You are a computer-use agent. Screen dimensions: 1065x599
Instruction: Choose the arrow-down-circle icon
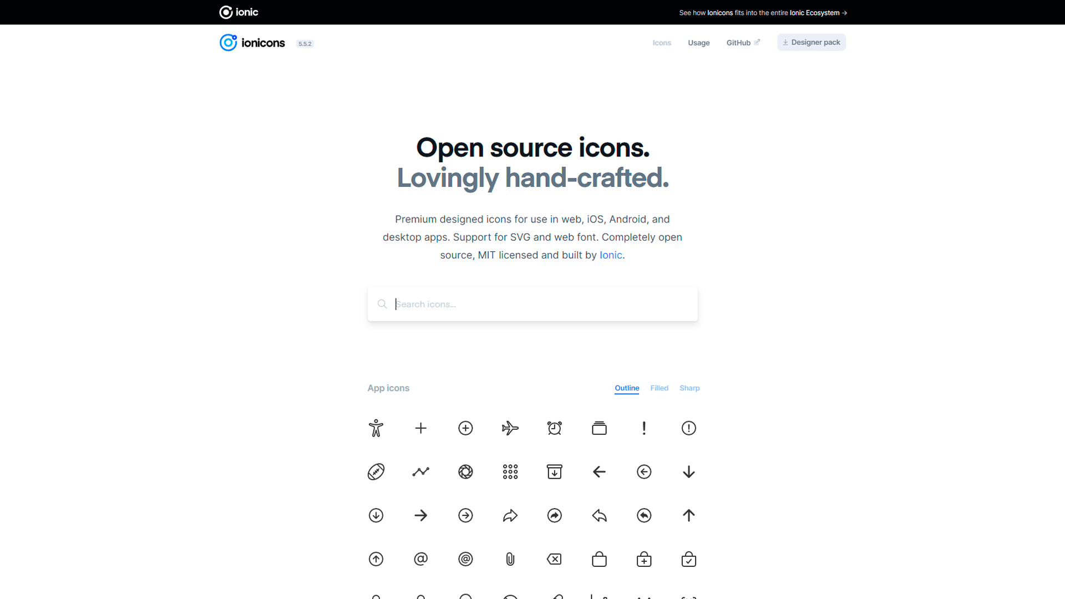click(x=376, y=515)
